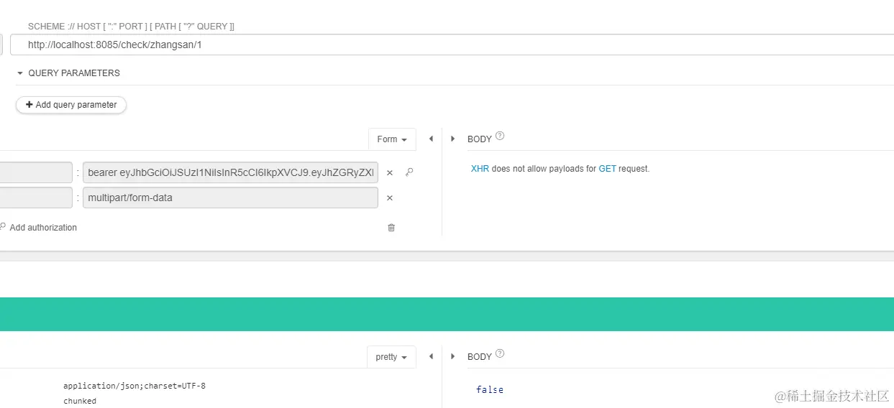The image size is (894, 408).
Task: Collapse response headers with left arrow
Action: click(x=431, y=356)
